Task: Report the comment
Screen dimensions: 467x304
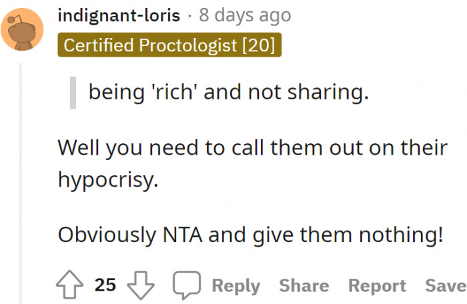Action: click(x=377, y=285)
